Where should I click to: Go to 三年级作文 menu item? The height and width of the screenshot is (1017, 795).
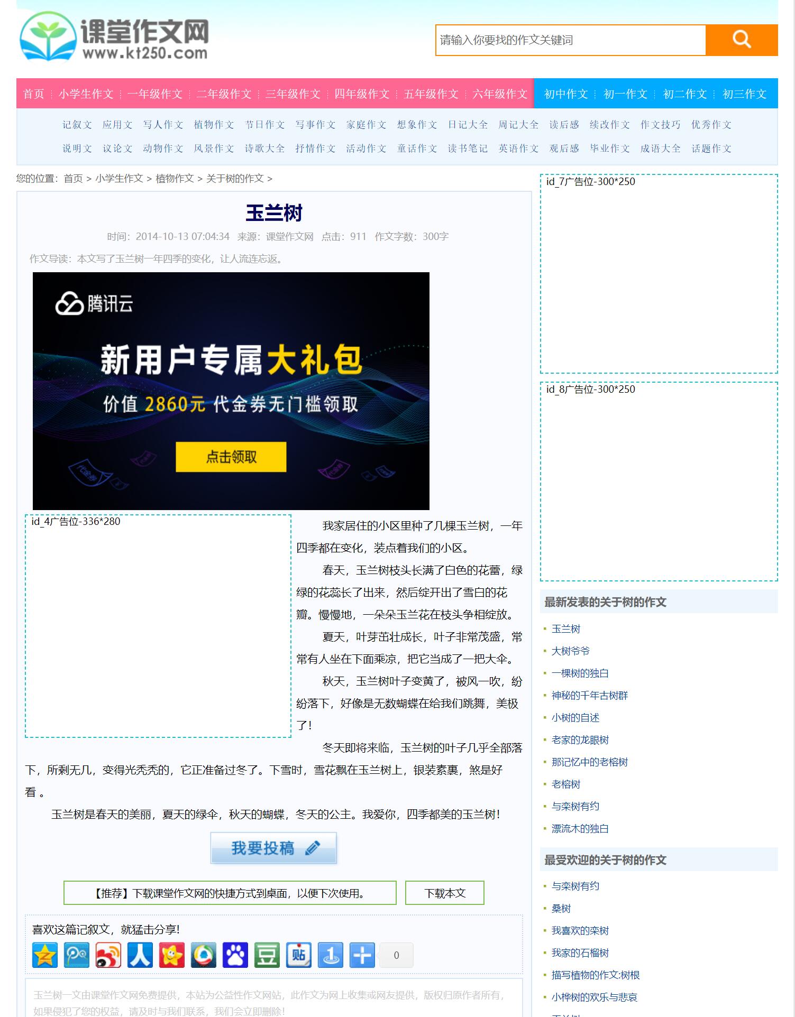[x=293, y=94]
